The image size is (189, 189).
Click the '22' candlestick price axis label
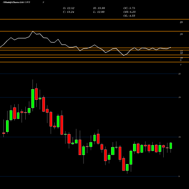click(180, 74)
